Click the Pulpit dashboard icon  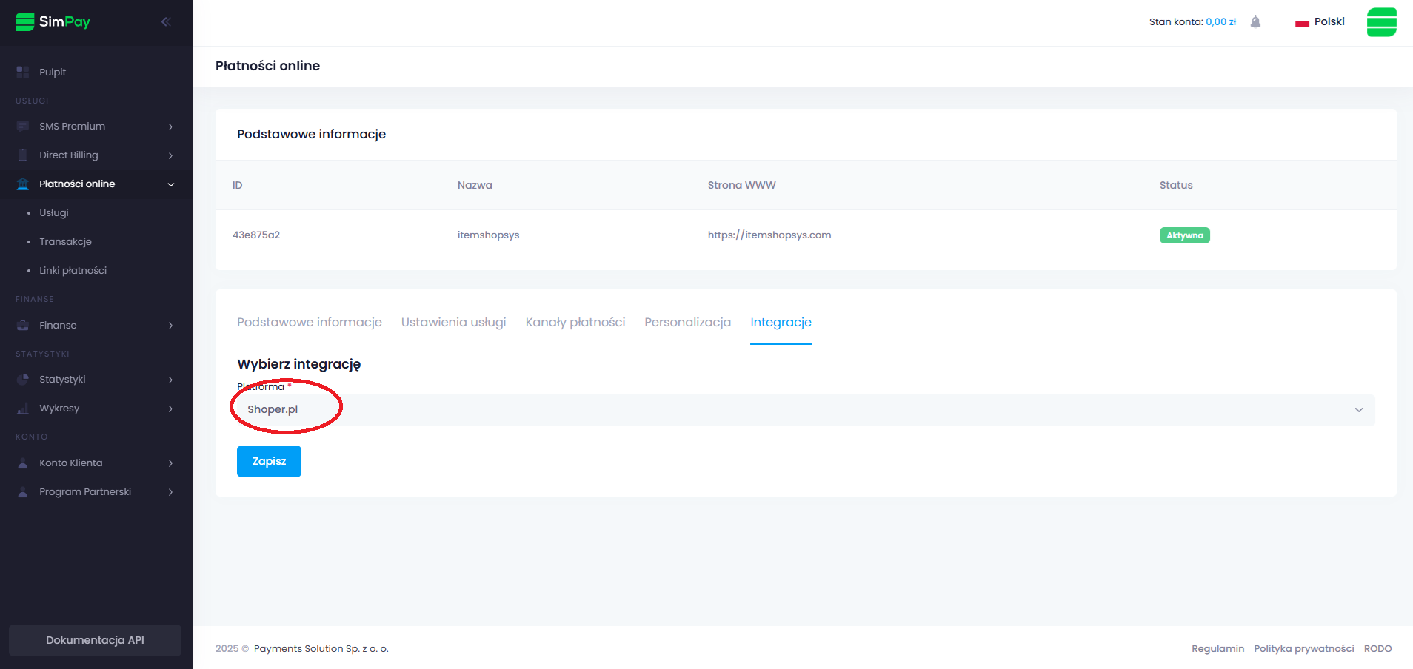(x=23, y=72)
